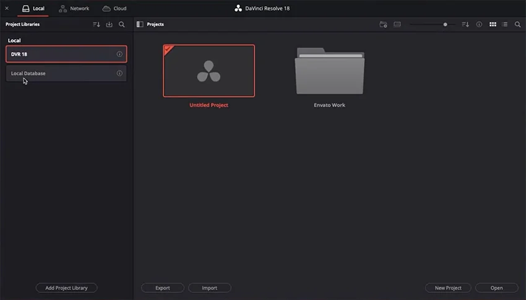This screenshot has height=300, width=526.
Task: Switch projects to list view
Action: point(504,25)
